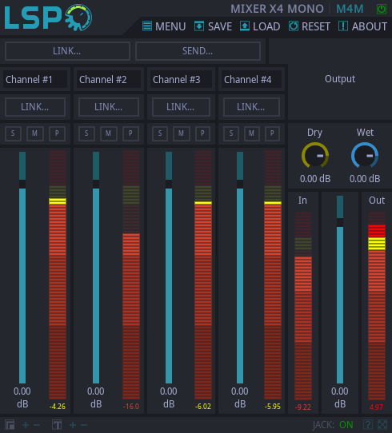Click the Output section label
Viewport: 392px width, 433px height.
tap(340, 79)
